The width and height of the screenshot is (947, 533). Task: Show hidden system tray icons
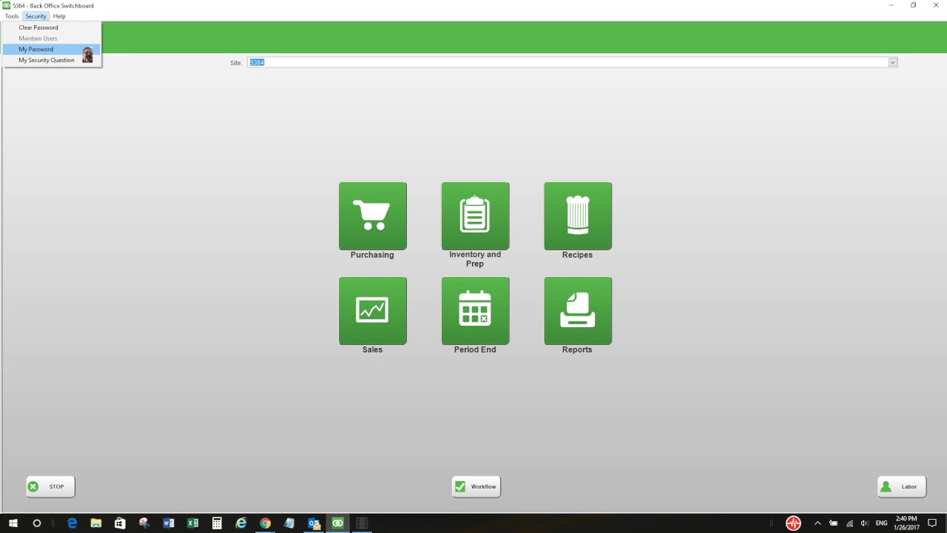click(x=818, y=523)
